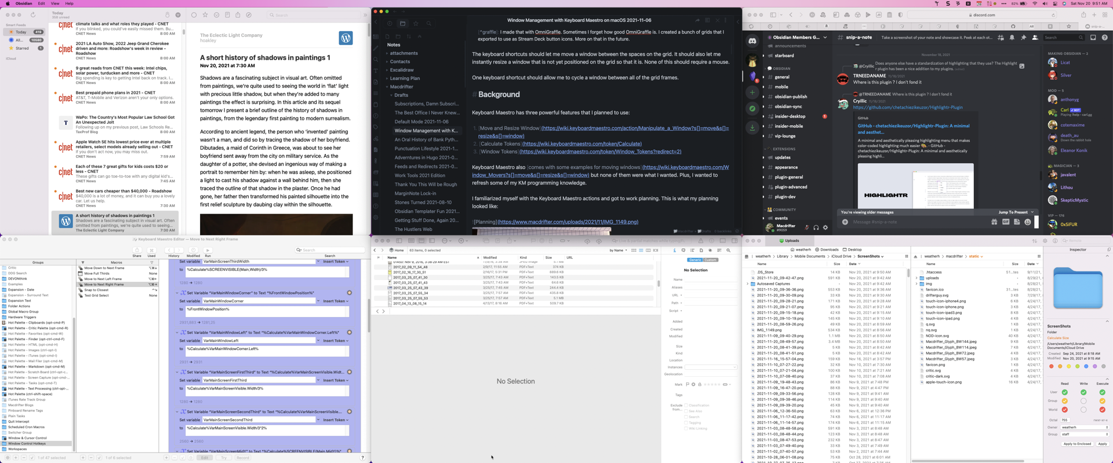
Task: Toggle World Write permission in Inspector
Action: [1083, 410]
